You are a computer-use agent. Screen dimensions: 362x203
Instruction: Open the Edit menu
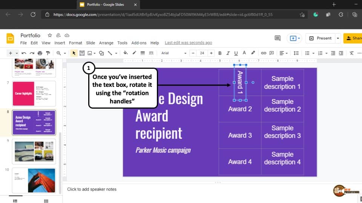tap(34, 43)
